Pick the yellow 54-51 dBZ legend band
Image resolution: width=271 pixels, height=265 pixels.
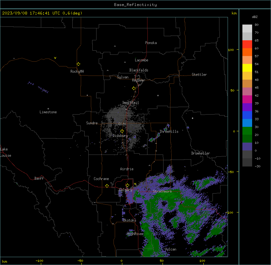tap(247, 68)
